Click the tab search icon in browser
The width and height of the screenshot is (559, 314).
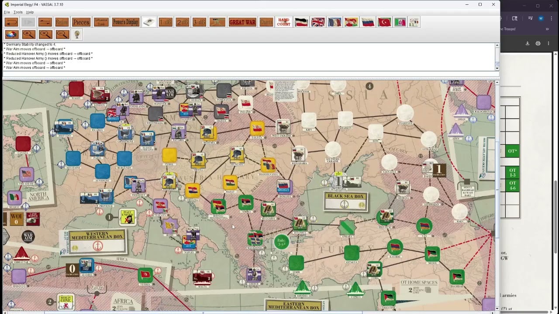coord(515,18)
